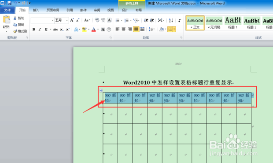Click the Character Shading icon

point(103,30)
